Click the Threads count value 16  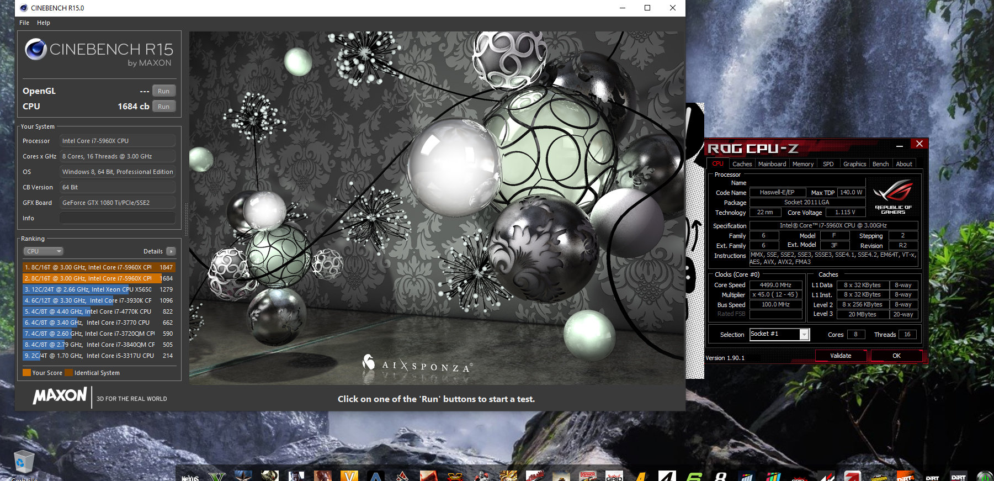tap(907, 334)
